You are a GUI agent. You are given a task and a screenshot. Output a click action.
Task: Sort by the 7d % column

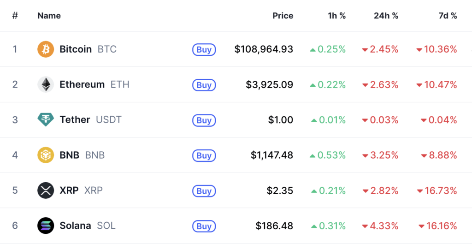pyautogui.click(x=448, y=16)
